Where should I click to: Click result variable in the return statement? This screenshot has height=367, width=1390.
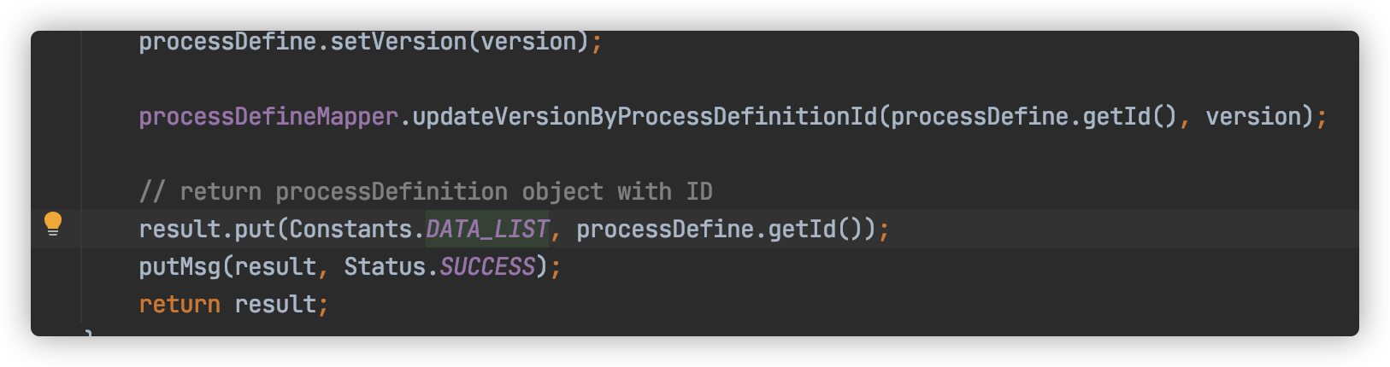(275, 304)
